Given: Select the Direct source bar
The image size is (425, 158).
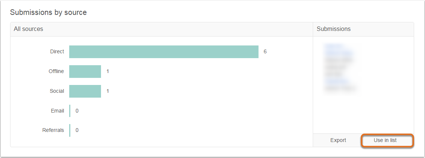Looking at the screenshot, I should (x=164, y=51).
